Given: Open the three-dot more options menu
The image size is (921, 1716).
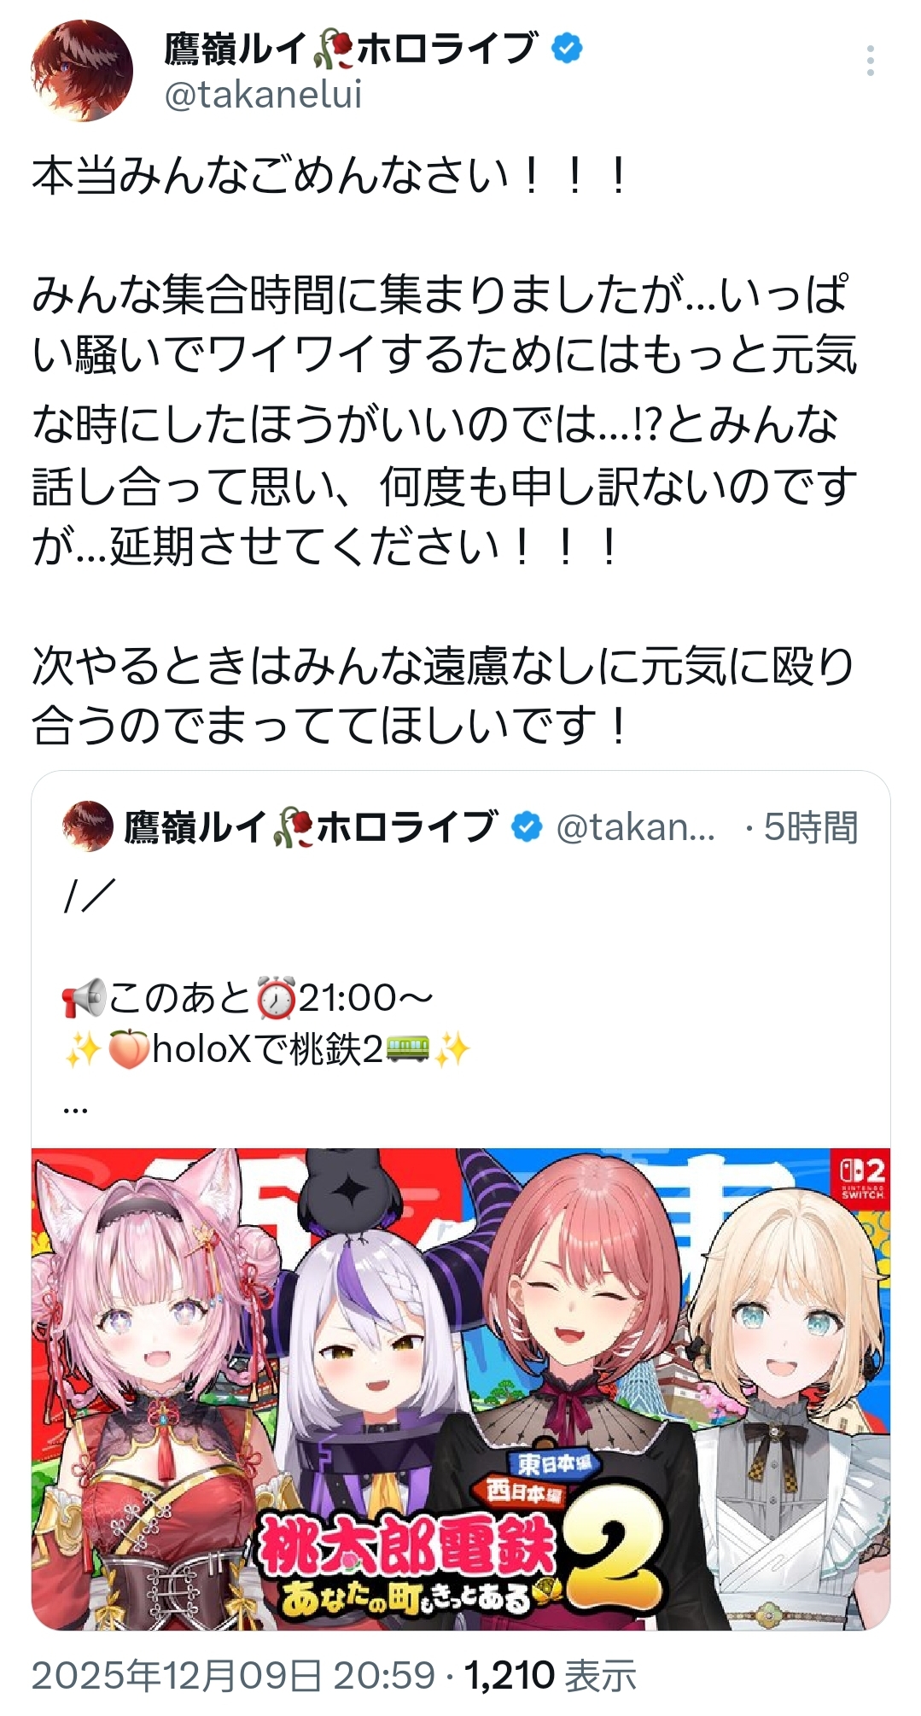Looking at the screenshot, I should (x=870, y=61).
